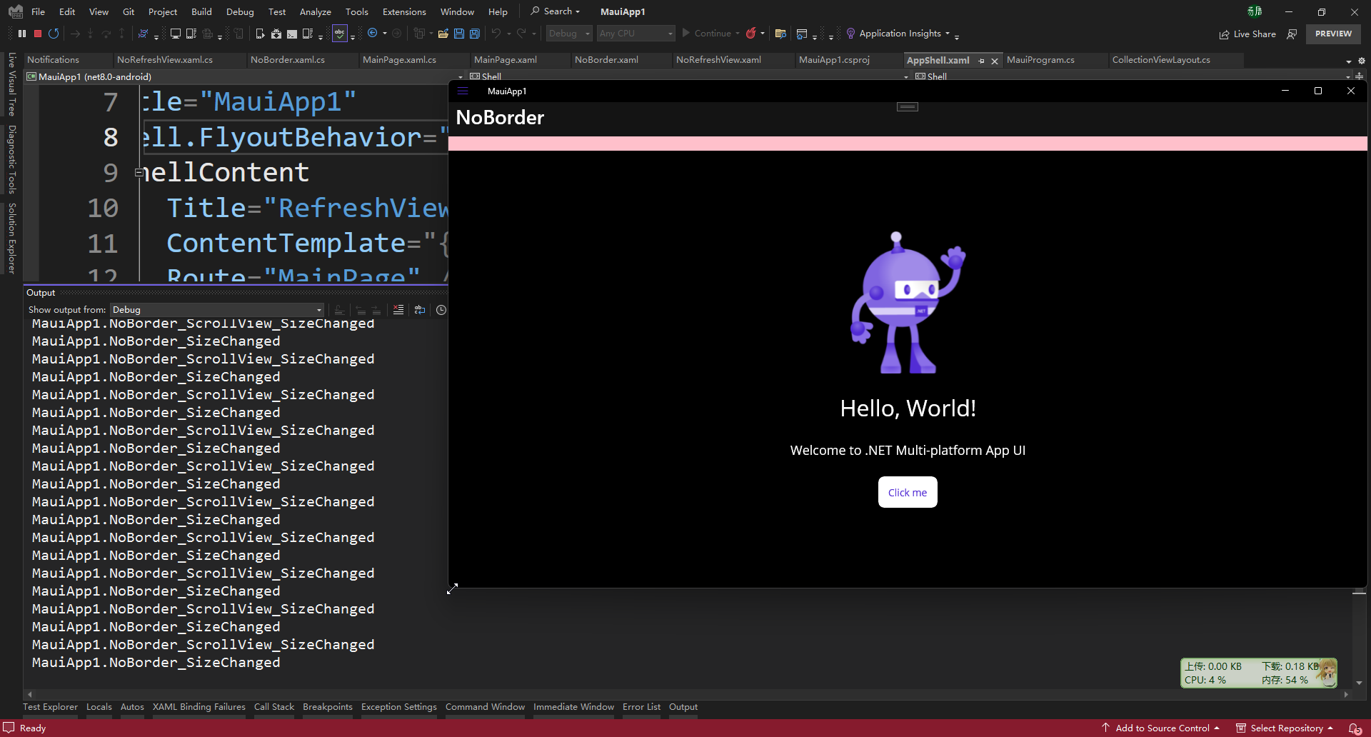Stop the current debugging session
1371x737 pixels.
coord(37,34)
